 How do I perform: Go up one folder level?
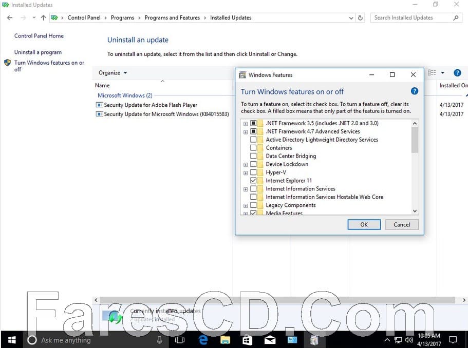click(x=44, y=18)
